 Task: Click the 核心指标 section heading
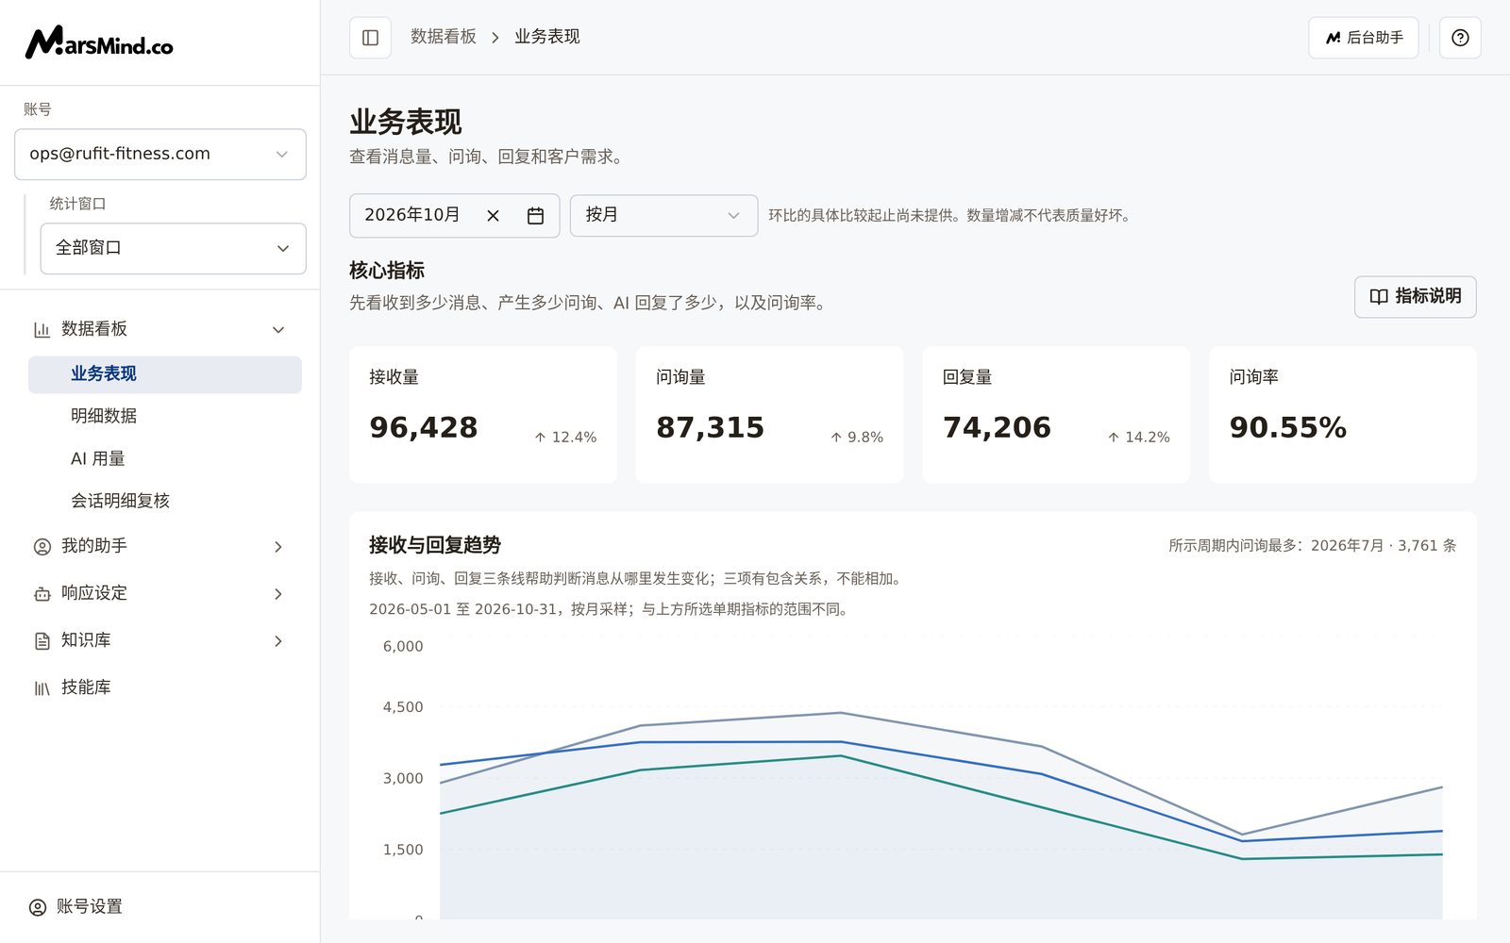click(387, 271)
